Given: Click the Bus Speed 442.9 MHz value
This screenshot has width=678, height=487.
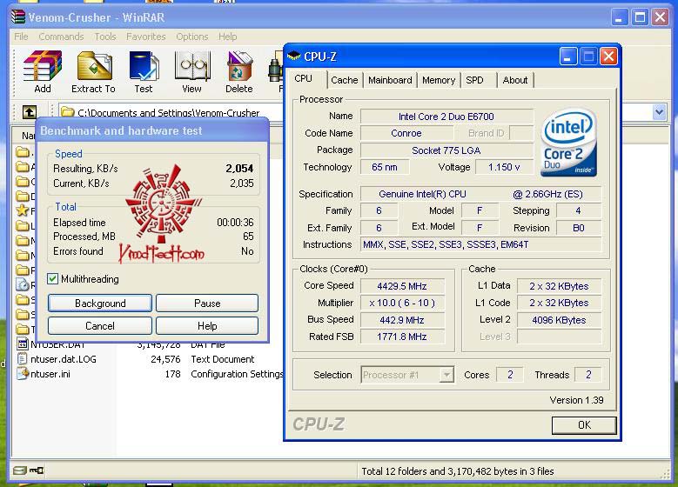Looking at the screenshot, I should pos(402,320).
